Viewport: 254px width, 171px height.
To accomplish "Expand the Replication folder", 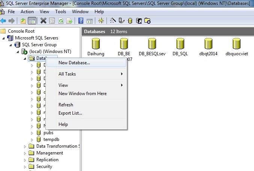I will click(x=25, y=160).
